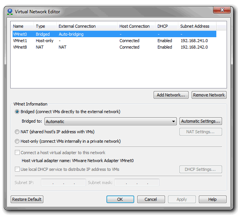
Task: Click the Virtual Network Editor title icon
Action: (x=10, y=12)
